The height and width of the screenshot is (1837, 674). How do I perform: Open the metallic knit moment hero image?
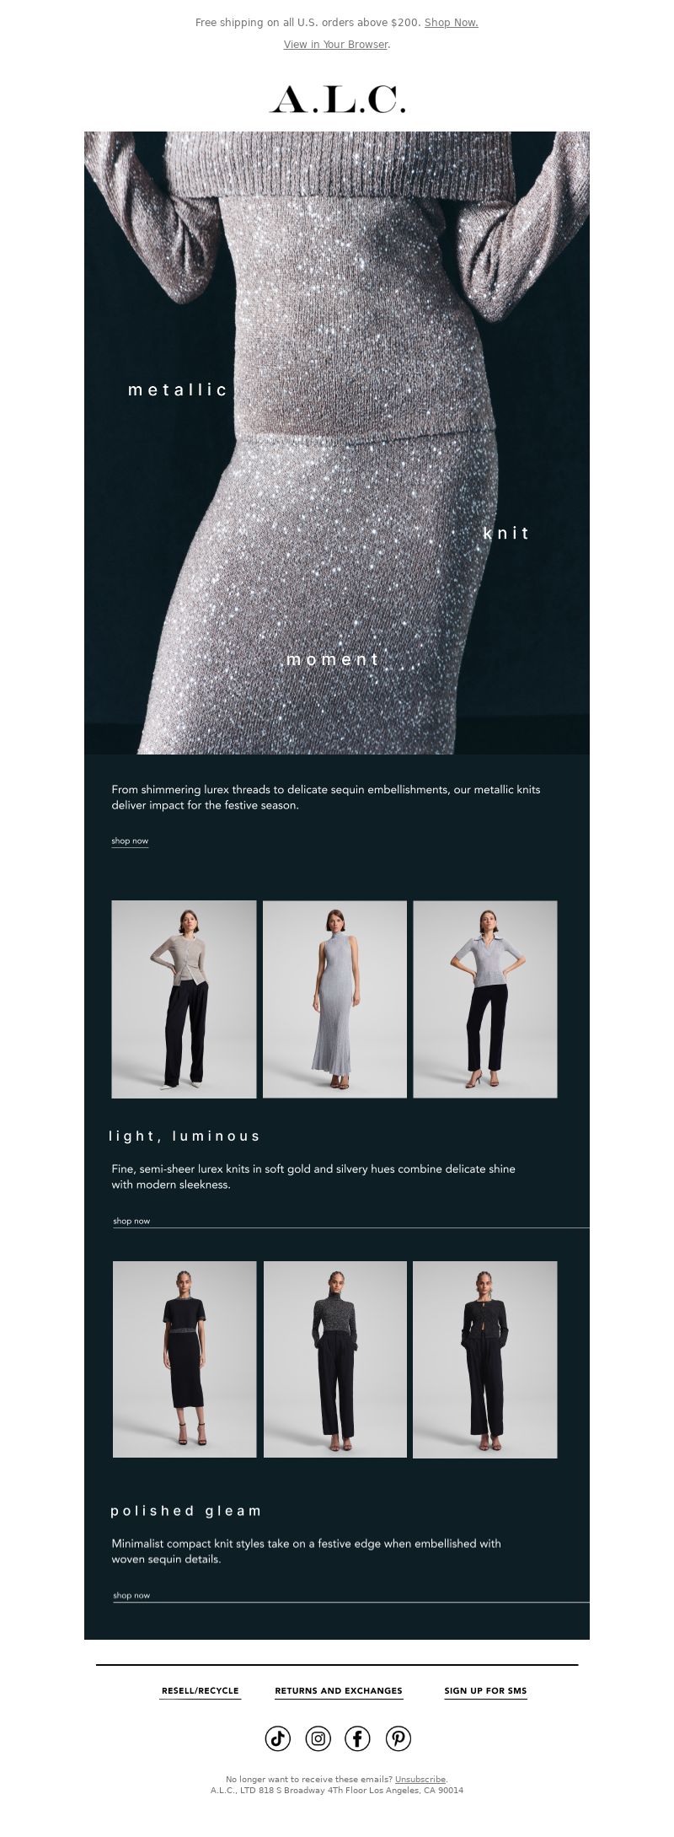point(337,443)
